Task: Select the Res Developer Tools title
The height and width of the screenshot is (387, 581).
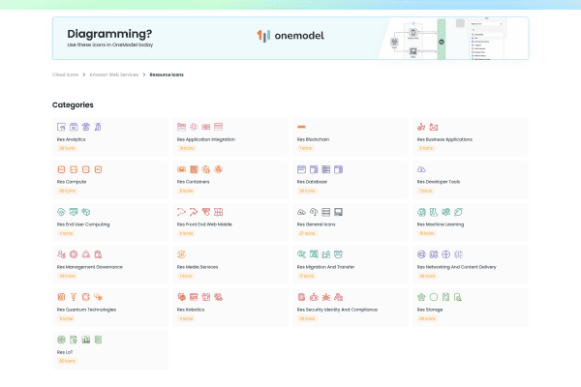Action: (x=439, y=182)
